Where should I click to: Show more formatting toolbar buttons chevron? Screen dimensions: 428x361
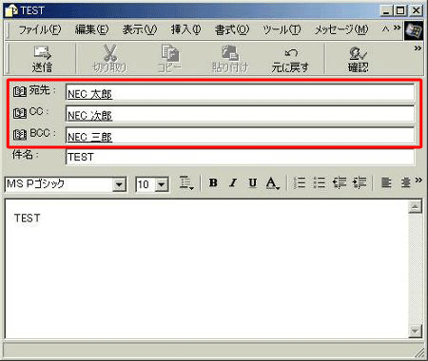tap(418, 180)
